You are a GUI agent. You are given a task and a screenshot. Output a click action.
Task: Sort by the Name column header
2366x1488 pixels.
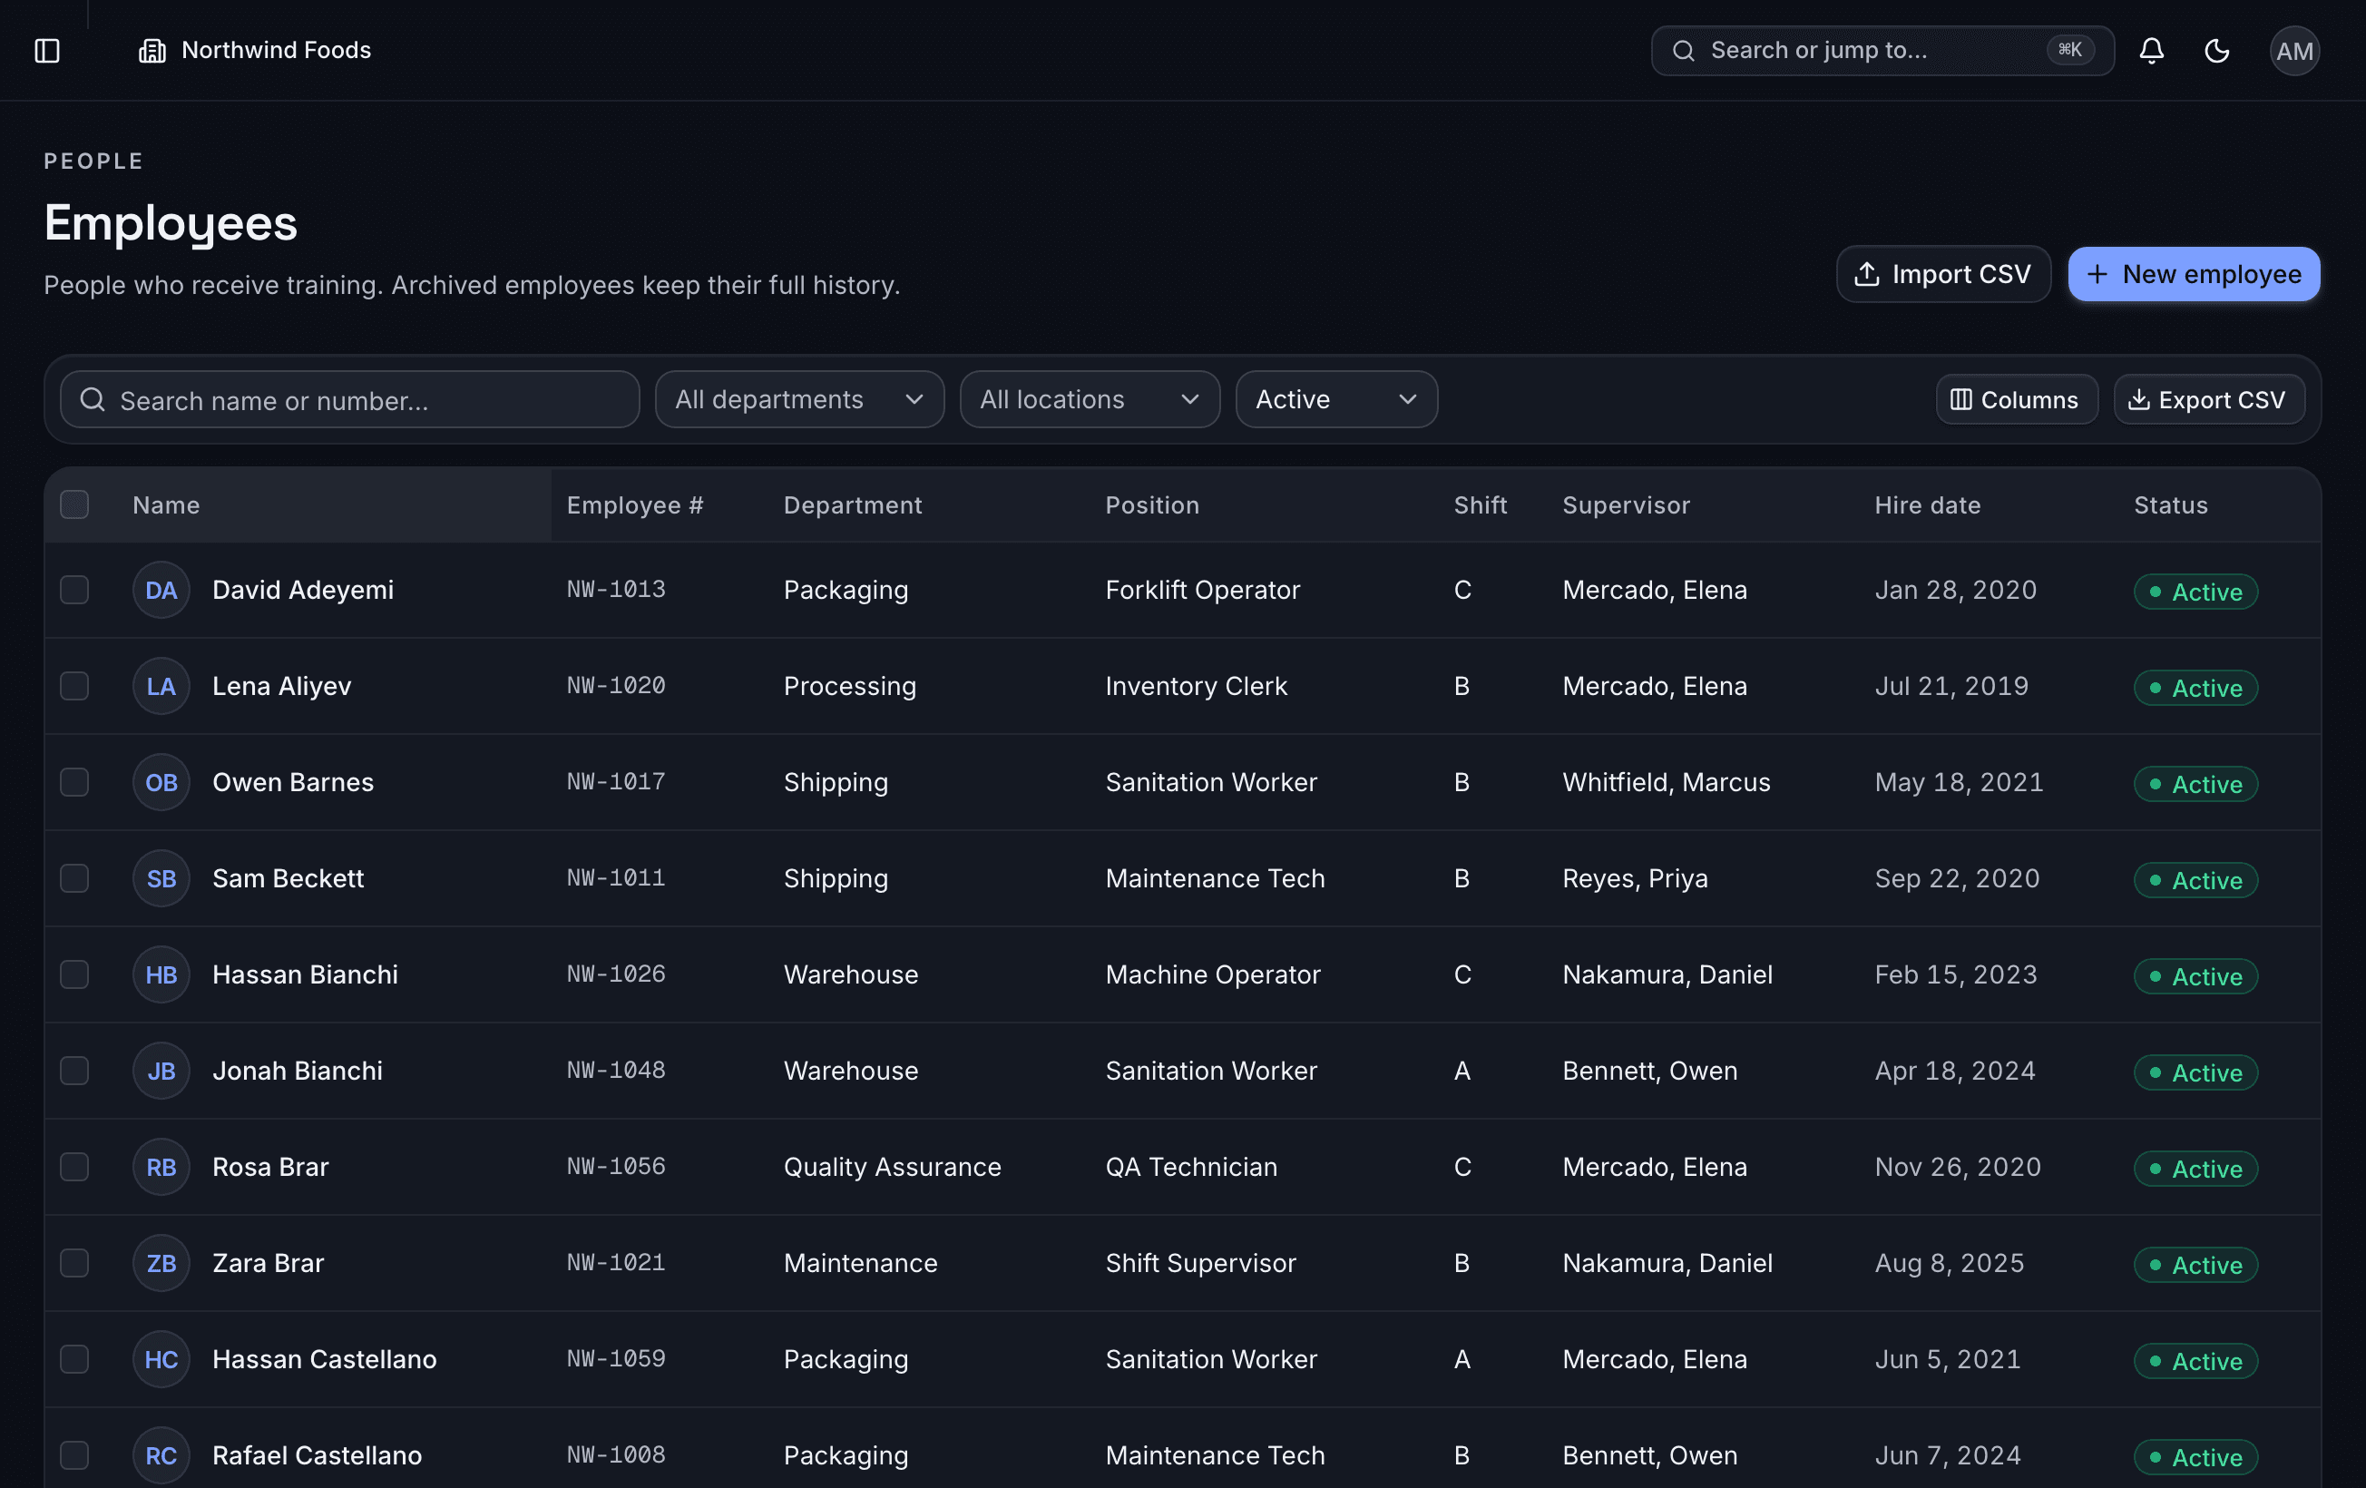point(166,505)
